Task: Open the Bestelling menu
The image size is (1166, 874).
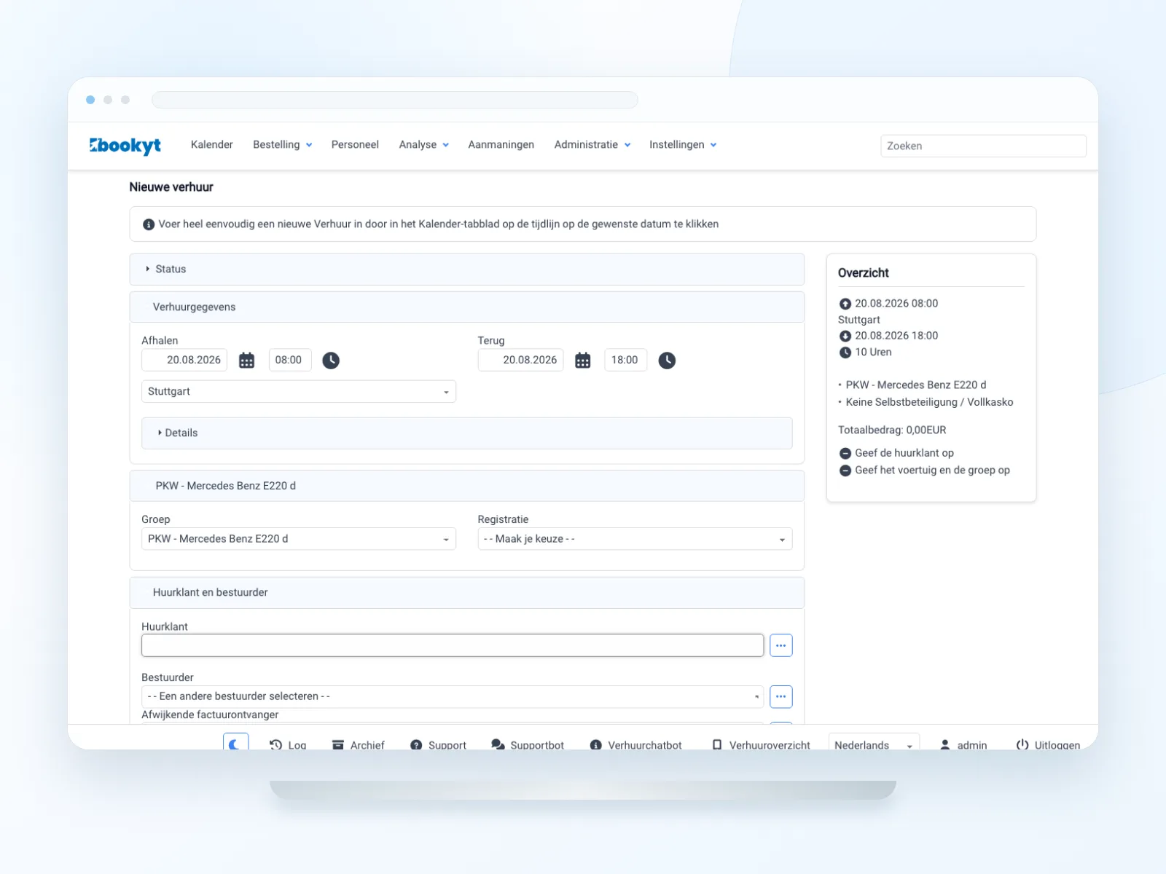Action: (x=283, y=145)
